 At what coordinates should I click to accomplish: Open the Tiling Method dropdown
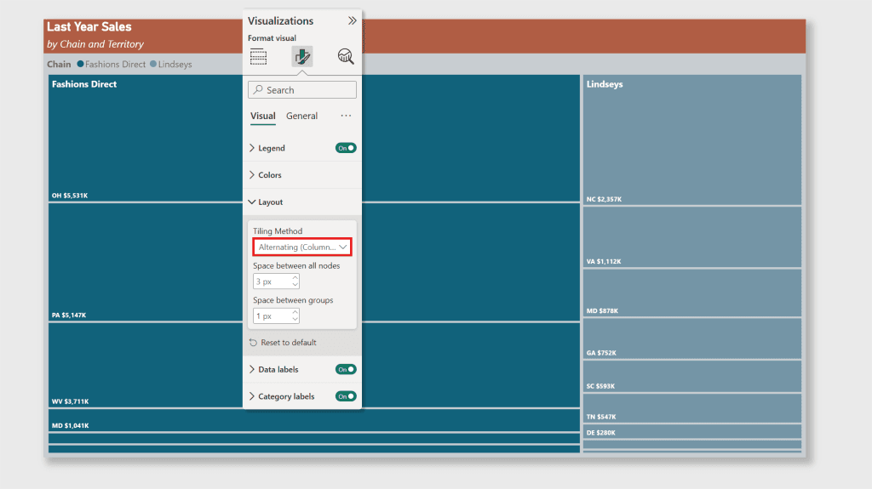coord(302,247)
